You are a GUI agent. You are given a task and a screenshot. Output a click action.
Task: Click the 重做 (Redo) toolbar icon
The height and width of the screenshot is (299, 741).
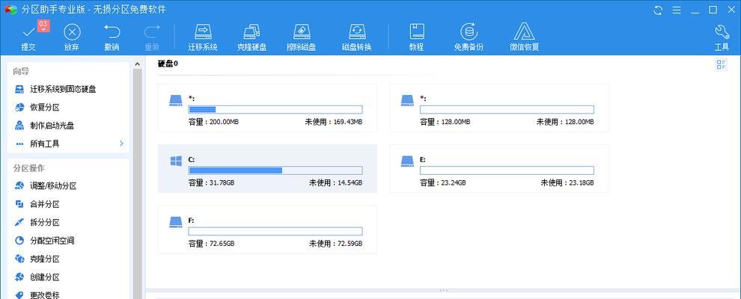(x=152, y=37)
